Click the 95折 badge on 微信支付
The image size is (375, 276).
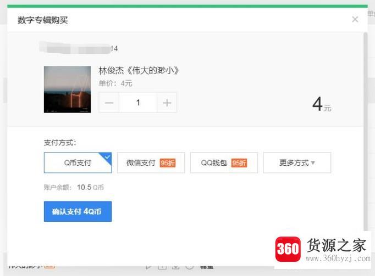point(168,163)
